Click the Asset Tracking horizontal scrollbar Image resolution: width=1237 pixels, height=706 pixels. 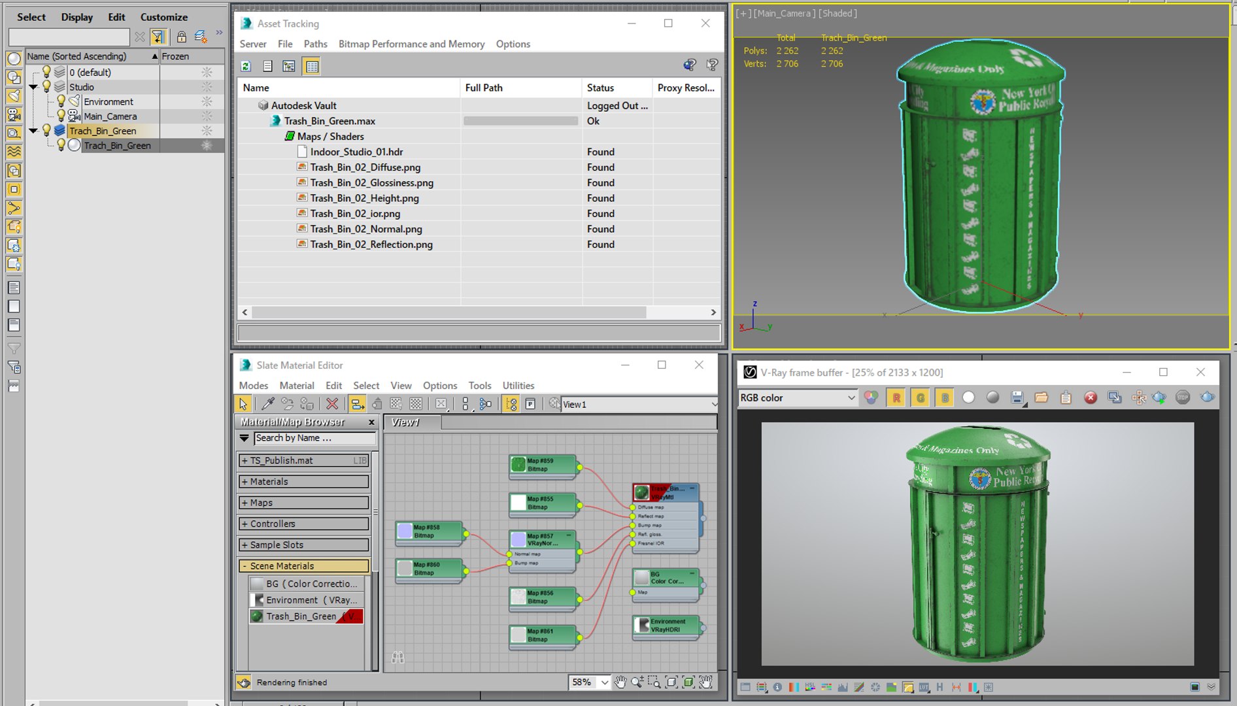pos(450,312)
